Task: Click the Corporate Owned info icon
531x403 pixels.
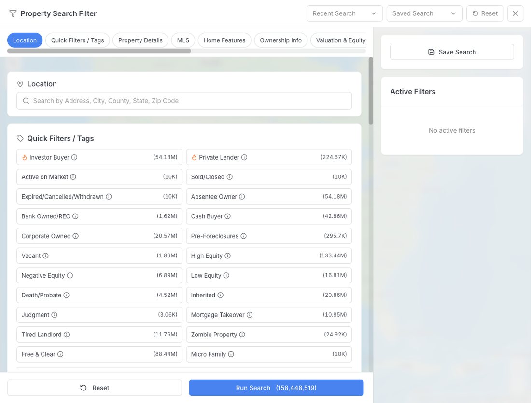Action: click(76, 236)
